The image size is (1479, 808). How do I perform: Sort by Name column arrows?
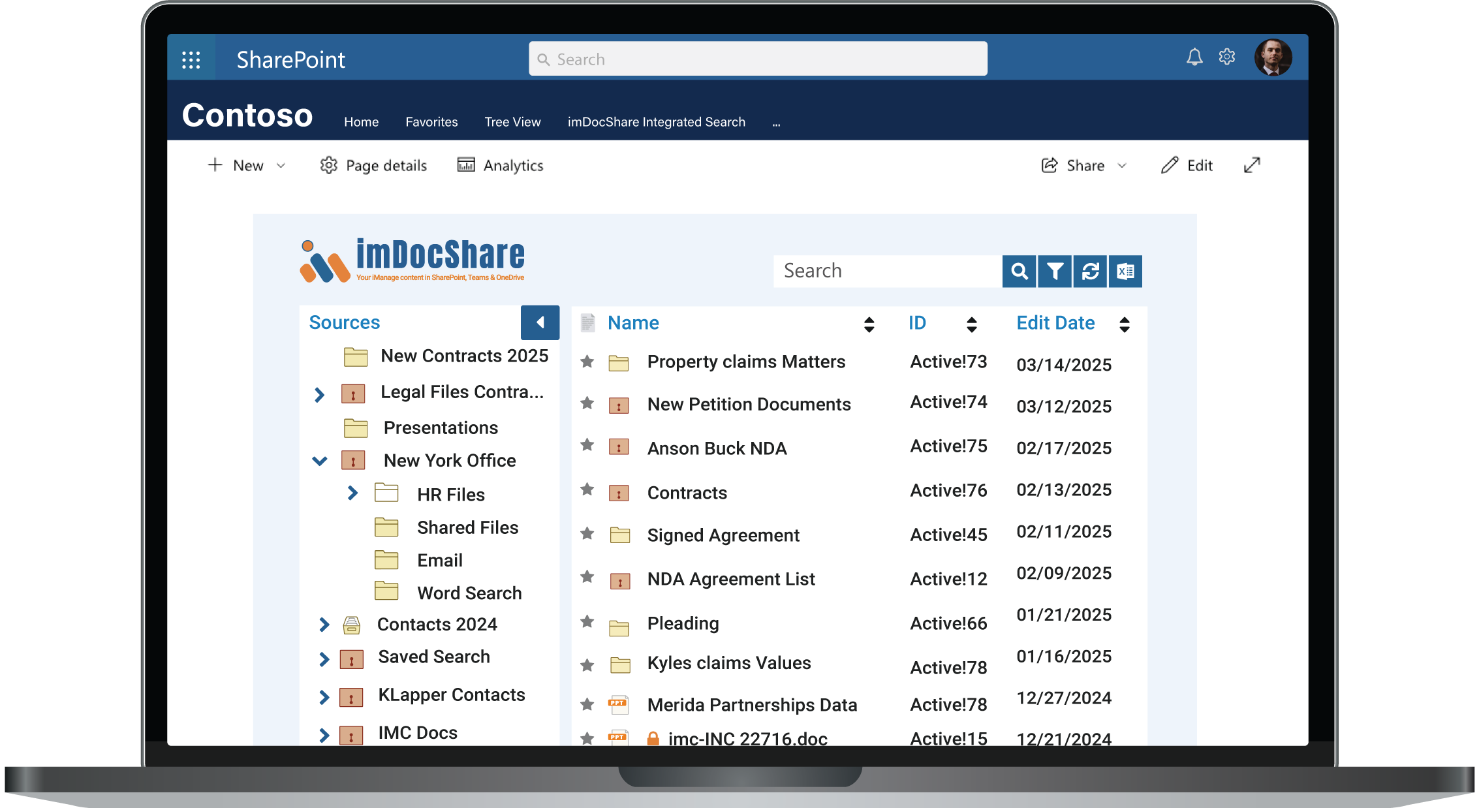tap(869, 324)
